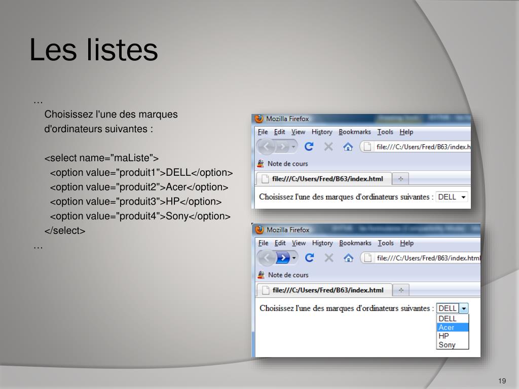The image size is (519, 389).
Task: Click Back arrow in lower Firefox window
Action: [267, 258]
